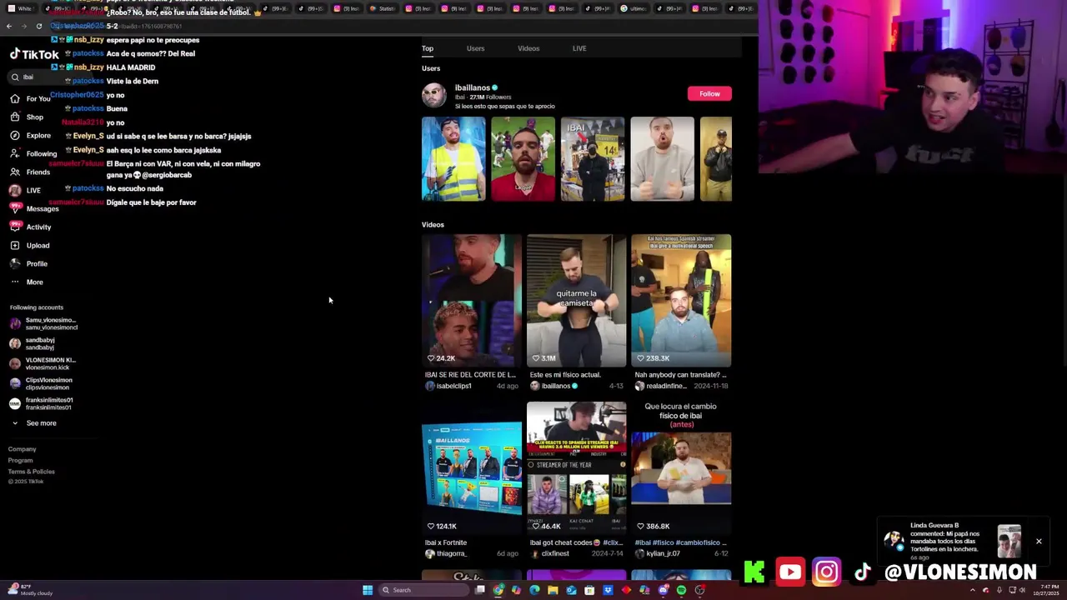Open Messages inbox in sidebar
Screen dimensions: 1067x600
coord(34,208)
